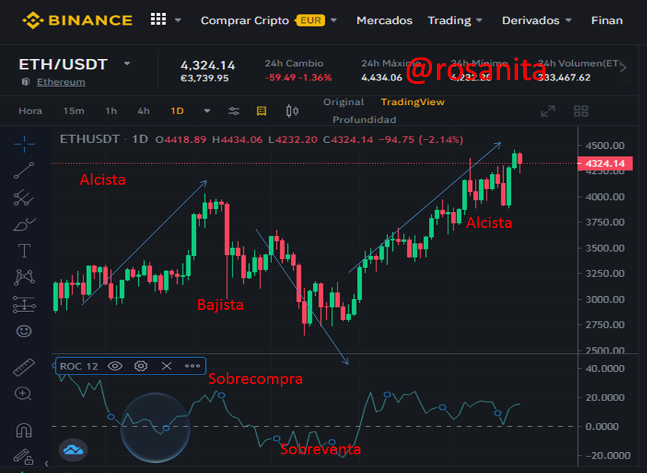
Task: Switch to TradingView chart view
Action: click(x=412, y=102)
